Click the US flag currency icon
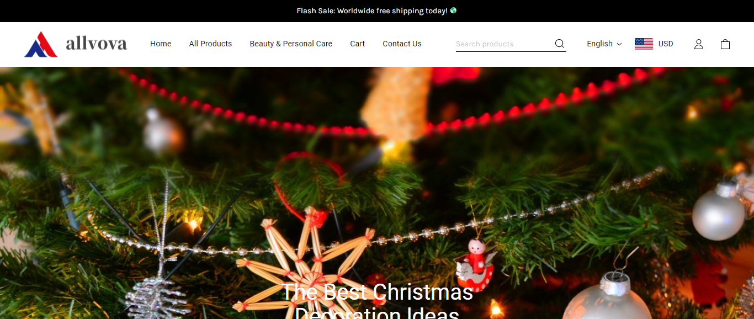Image resolution: width=754 pixels, height=319 pixels. [x=644, y=44]
